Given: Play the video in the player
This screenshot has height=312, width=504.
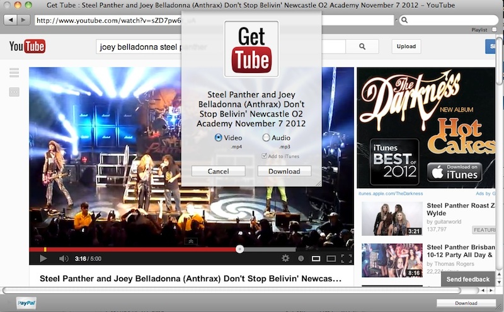Looking at the screenshot, I should pyautogui.click(x=43, y=258).
